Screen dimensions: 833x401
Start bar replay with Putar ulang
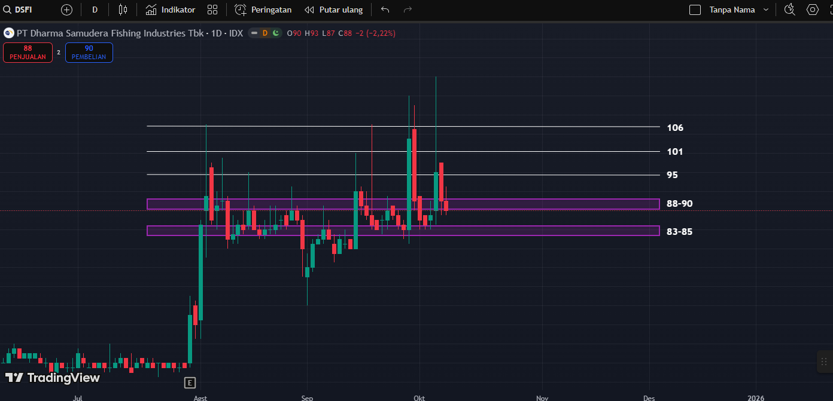pyautogui.click(x=334, y=10)
